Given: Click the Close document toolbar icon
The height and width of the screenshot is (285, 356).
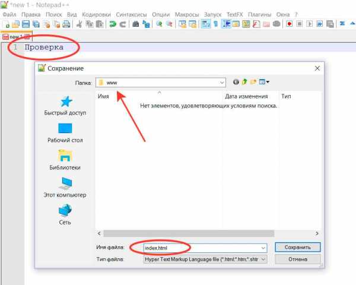Looking at the screenshot, I should [46, 24].
